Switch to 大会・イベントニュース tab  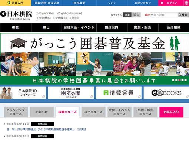tap(119, 112)
